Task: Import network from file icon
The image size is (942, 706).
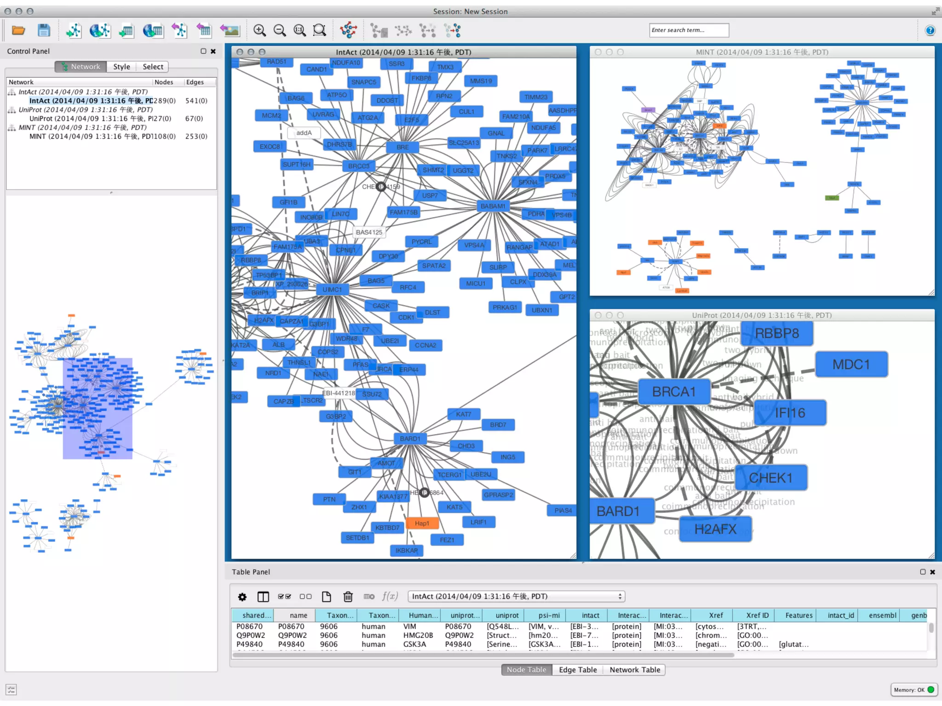Action: (74, 31)
